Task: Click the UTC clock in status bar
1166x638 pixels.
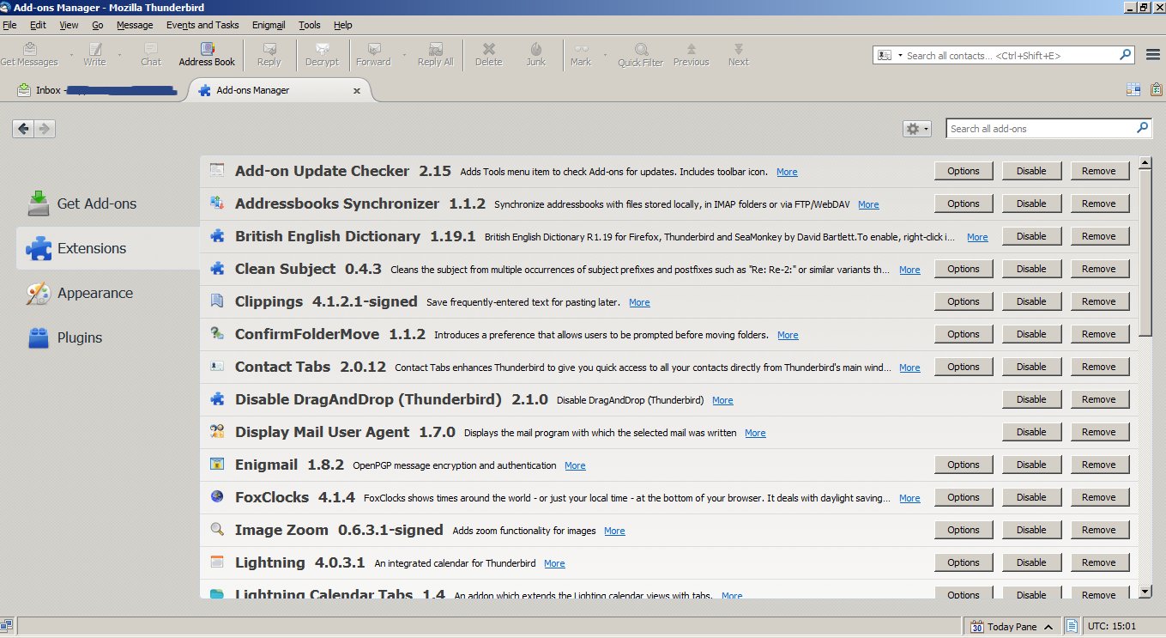Action: (1113, 627)
